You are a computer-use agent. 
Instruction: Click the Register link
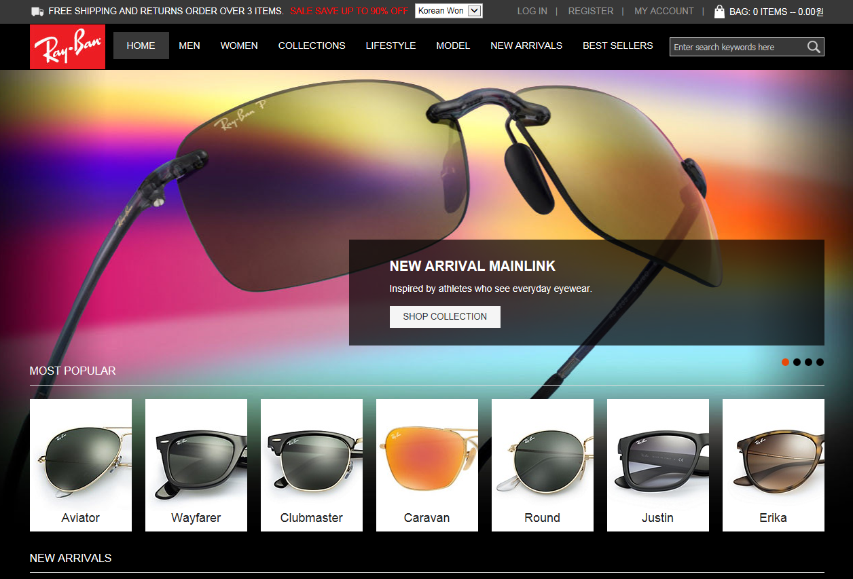591,11
